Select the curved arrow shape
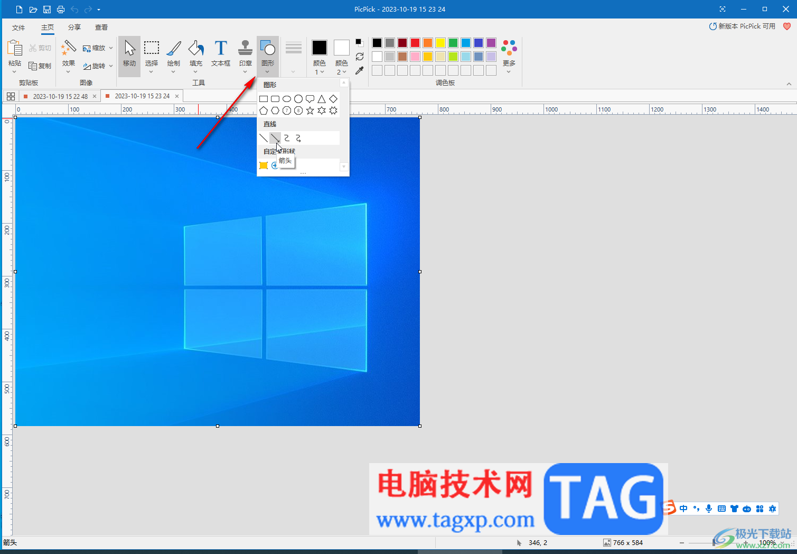Viewport: 797px width, 554px height. click(x=298, y=138)
